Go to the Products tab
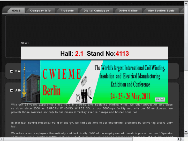The width and height of the screenshot is (188, 141). (67, 11)
